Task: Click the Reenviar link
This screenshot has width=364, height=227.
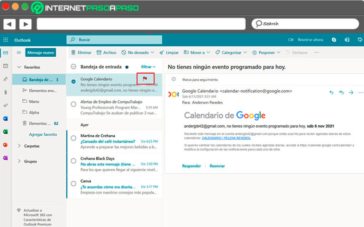Action: pos(217,166)
